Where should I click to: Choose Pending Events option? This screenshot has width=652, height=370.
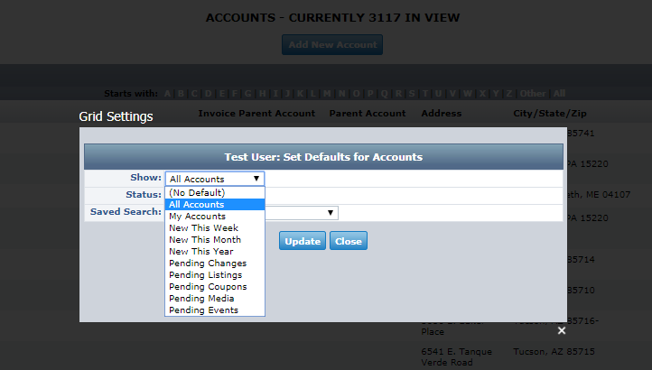coord(215,310)
